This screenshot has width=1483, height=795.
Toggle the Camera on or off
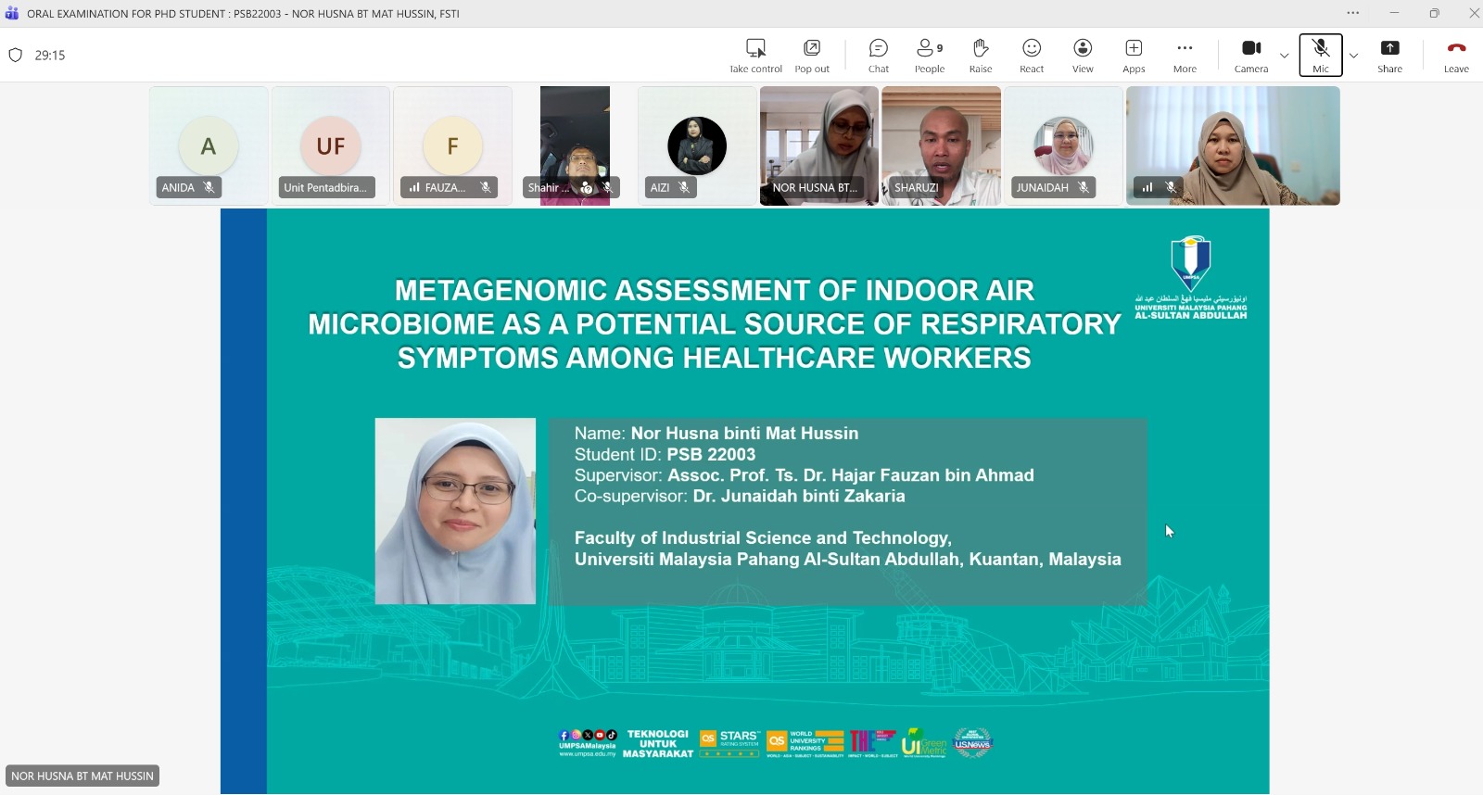click(x=1250, y=56)
